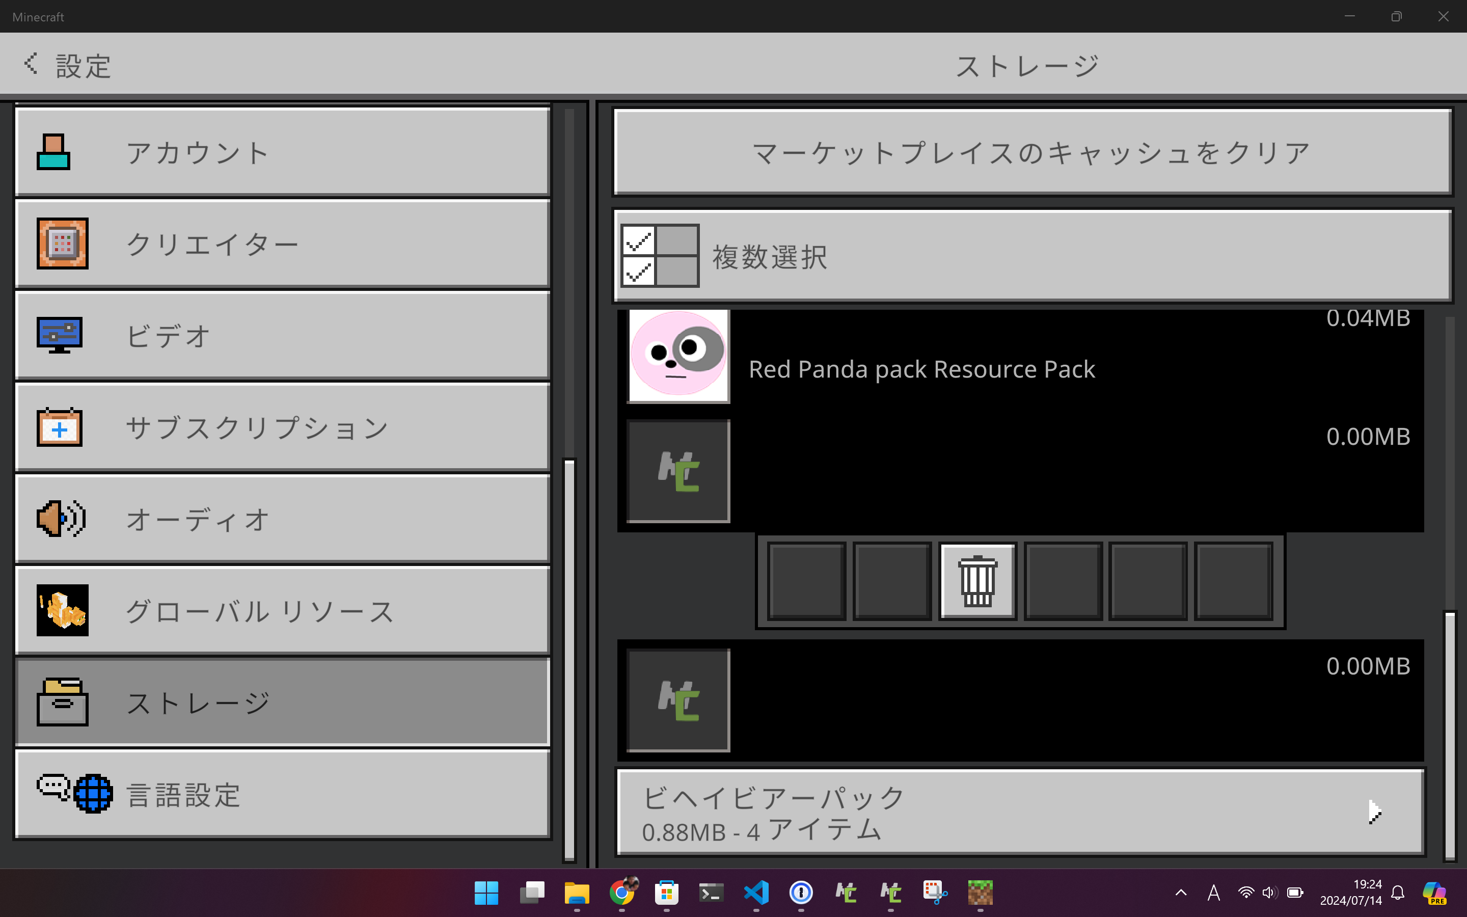Open the 言語設定 settings tab

click(282, 794)
